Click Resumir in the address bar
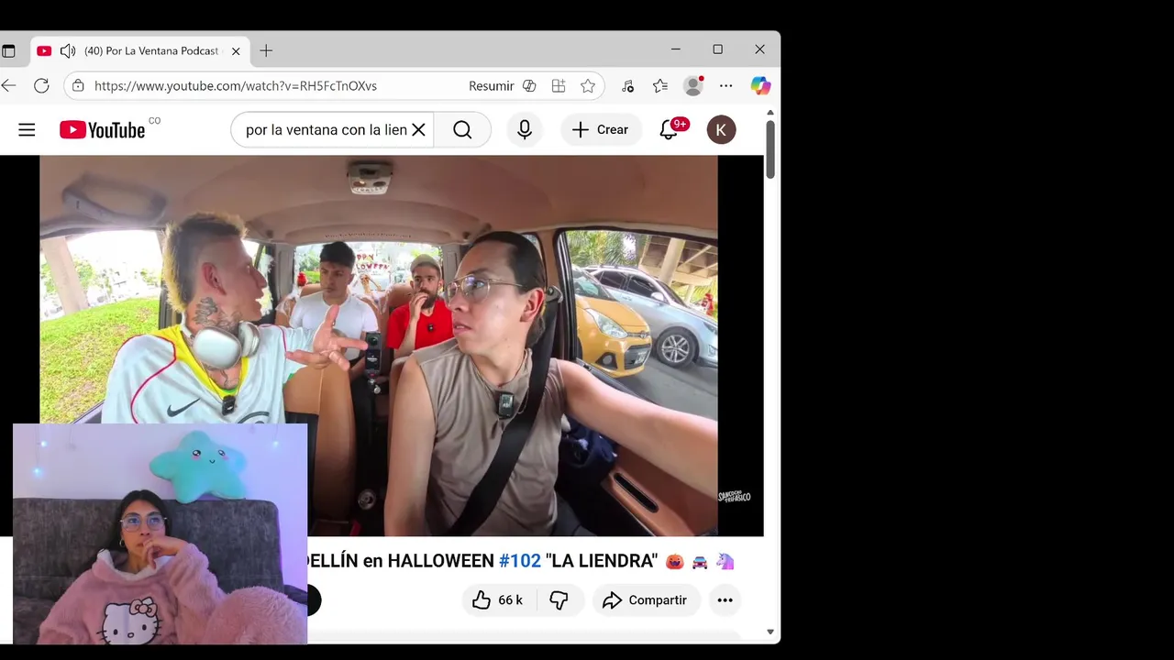This screenshot has height=660, width=1174. tap(492, 86)
